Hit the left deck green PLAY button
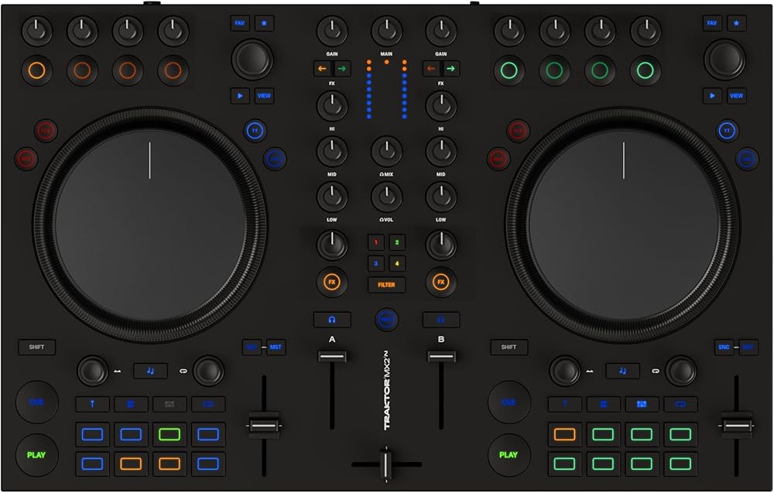 point(36,455)
